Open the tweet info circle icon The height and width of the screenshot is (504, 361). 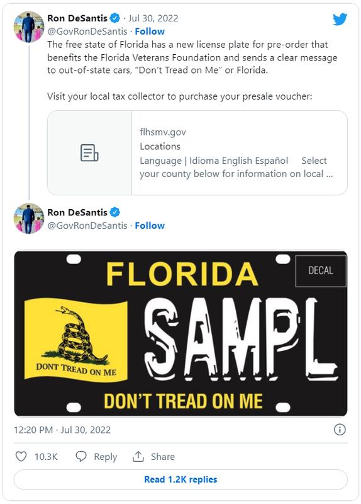coord(340,430)
